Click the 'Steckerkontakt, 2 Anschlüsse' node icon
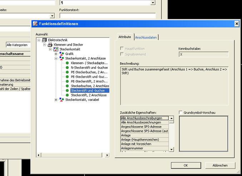This screenshot has width=242, height=176. pos(62,58)
